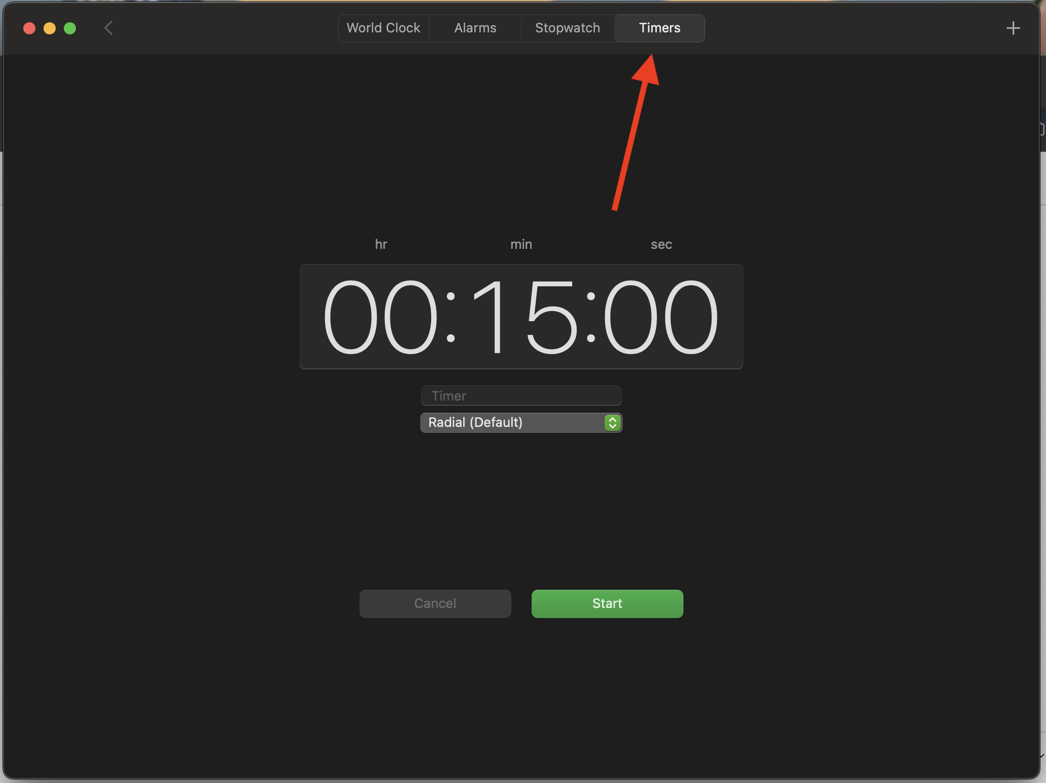Open the Alarms tab
1046x783 pixels.
tap(475, 28)
